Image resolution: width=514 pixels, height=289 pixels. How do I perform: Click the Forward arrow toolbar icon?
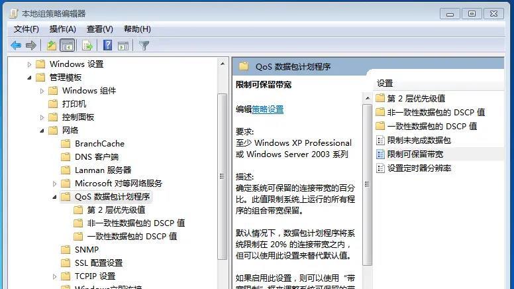(x=31, y=45)
